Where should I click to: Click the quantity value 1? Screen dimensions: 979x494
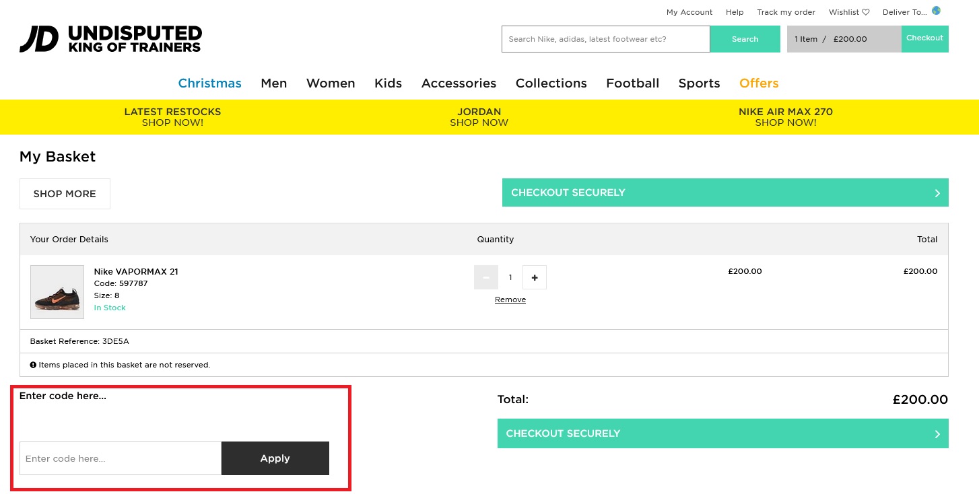pos(510,277)
